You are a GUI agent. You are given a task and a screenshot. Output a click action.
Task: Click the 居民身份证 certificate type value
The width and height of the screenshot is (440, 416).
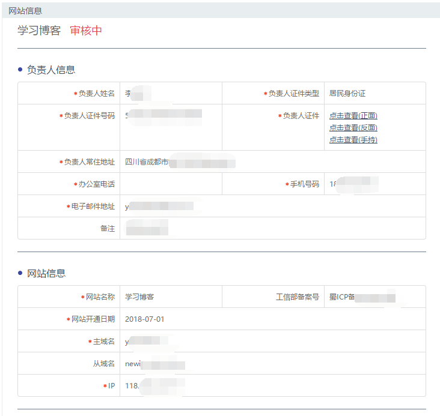point(347,94)
